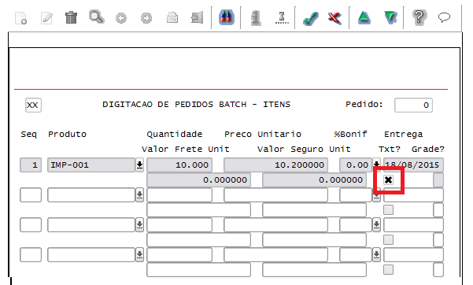Click empty Valor Seguro Unit field on fourth row
This screenshot has width=473, height=285.
pyautogui.click(x=314, y=269)
